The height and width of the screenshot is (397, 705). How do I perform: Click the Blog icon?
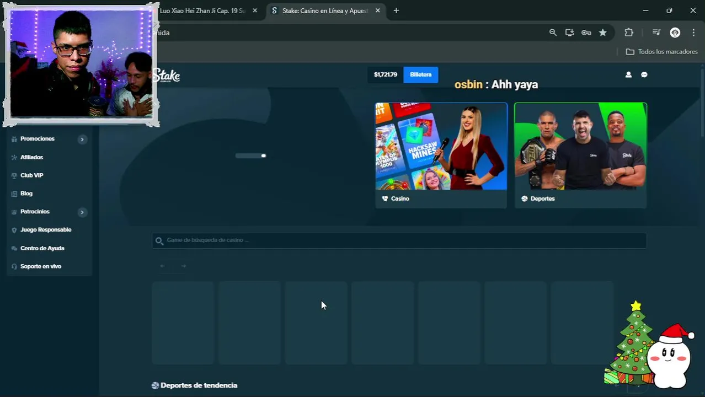(15, 194)
